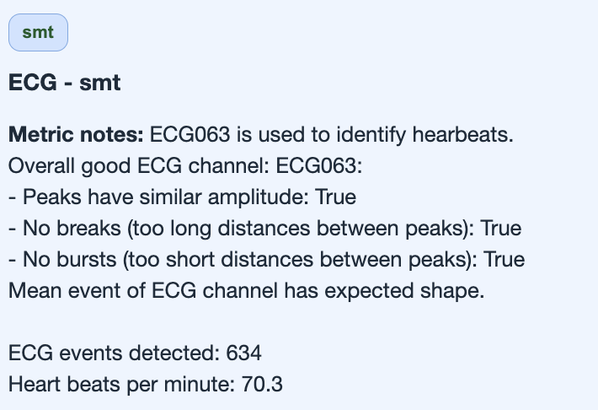Click the "No bursts" line text
Image resolution: width=598 pixels, height=410 pixels.
(x=74, y=261)
